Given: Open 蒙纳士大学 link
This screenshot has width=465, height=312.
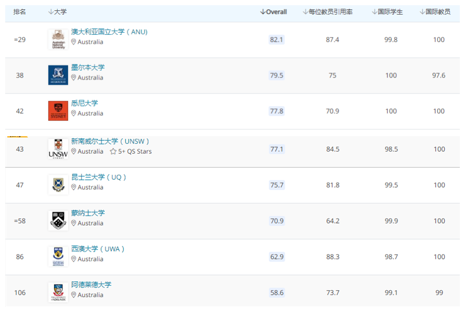Looking at the screenshot, I should coord(88,213).
